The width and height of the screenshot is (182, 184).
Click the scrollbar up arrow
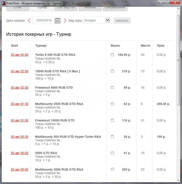point(178,9)
